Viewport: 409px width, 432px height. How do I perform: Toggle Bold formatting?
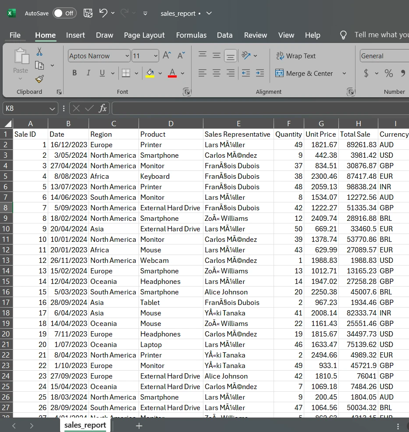tap(75, 73)
